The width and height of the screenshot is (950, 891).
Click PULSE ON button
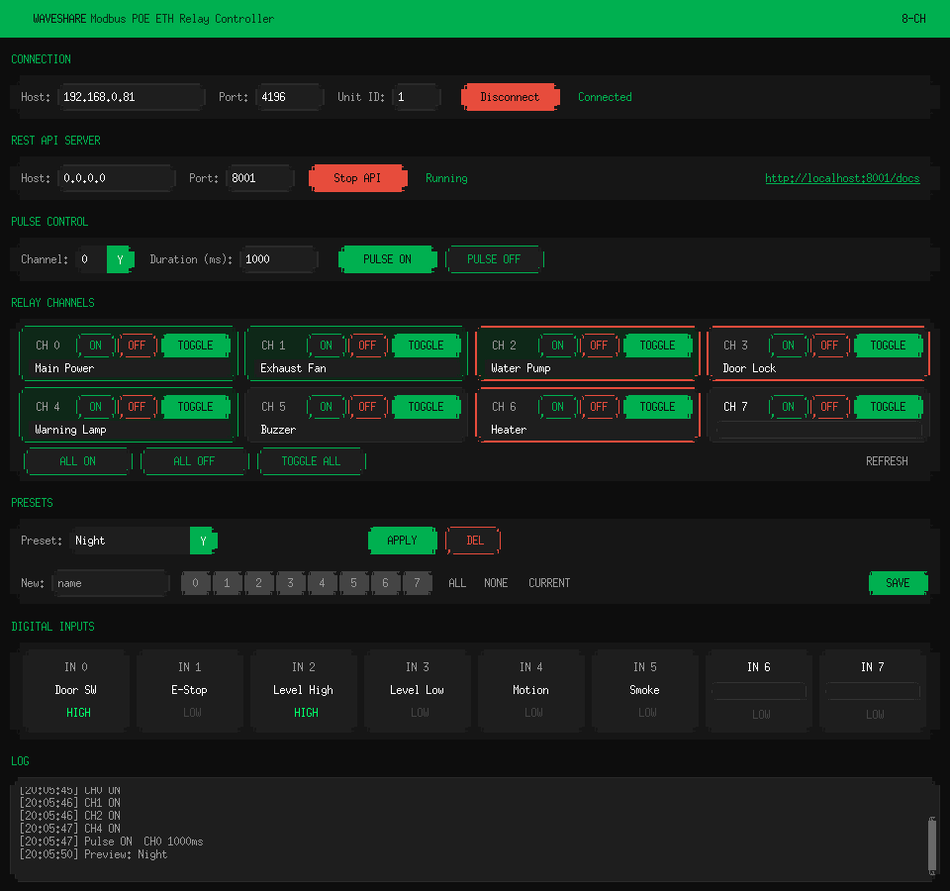pyautogui.click(x=387, y=259)
